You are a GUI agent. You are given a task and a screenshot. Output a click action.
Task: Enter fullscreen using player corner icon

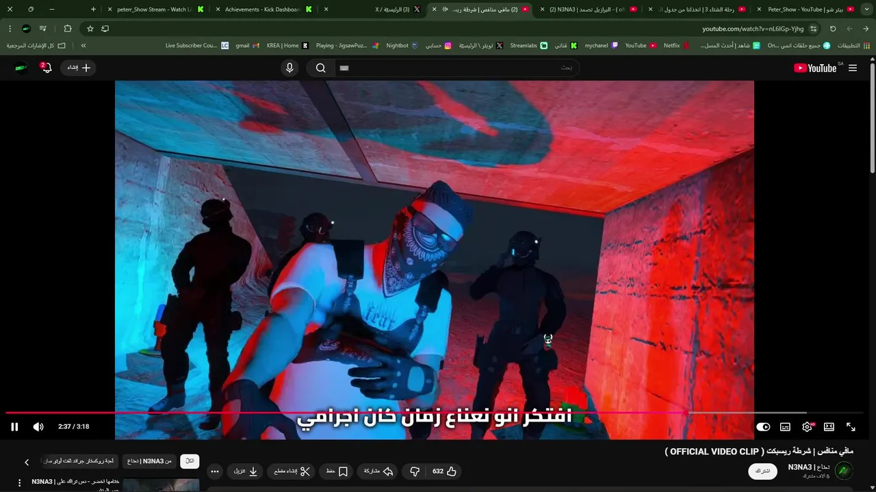[851, 427]
